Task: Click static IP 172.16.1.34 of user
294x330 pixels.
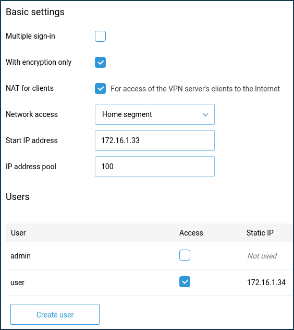Action: 266,282
